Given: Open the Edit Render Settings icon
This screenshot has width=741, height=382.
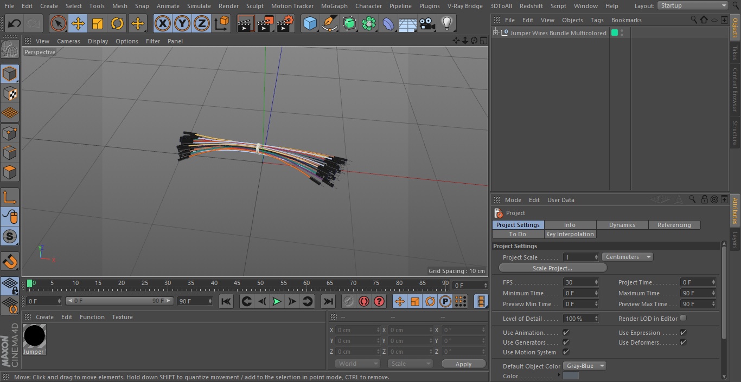Looking at the screenshot, I should (x=285, y=23).
